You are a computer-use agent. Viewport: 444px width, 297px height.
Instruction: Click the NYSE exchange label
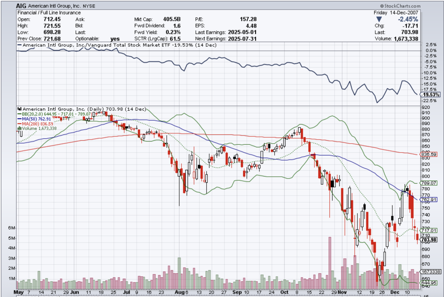[89, 6]
